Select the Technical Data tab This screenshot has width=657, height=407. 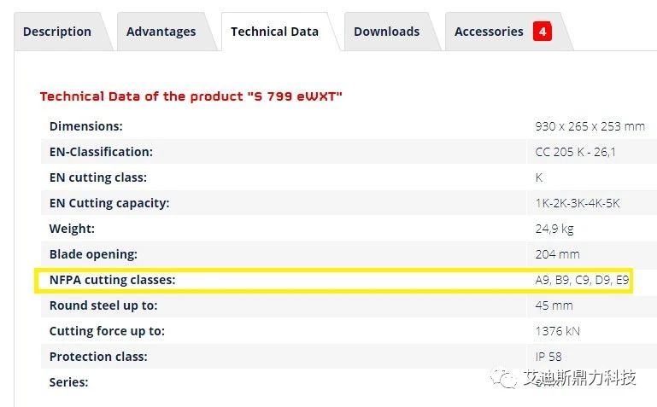pyautogui.click(x=275, y=32)
